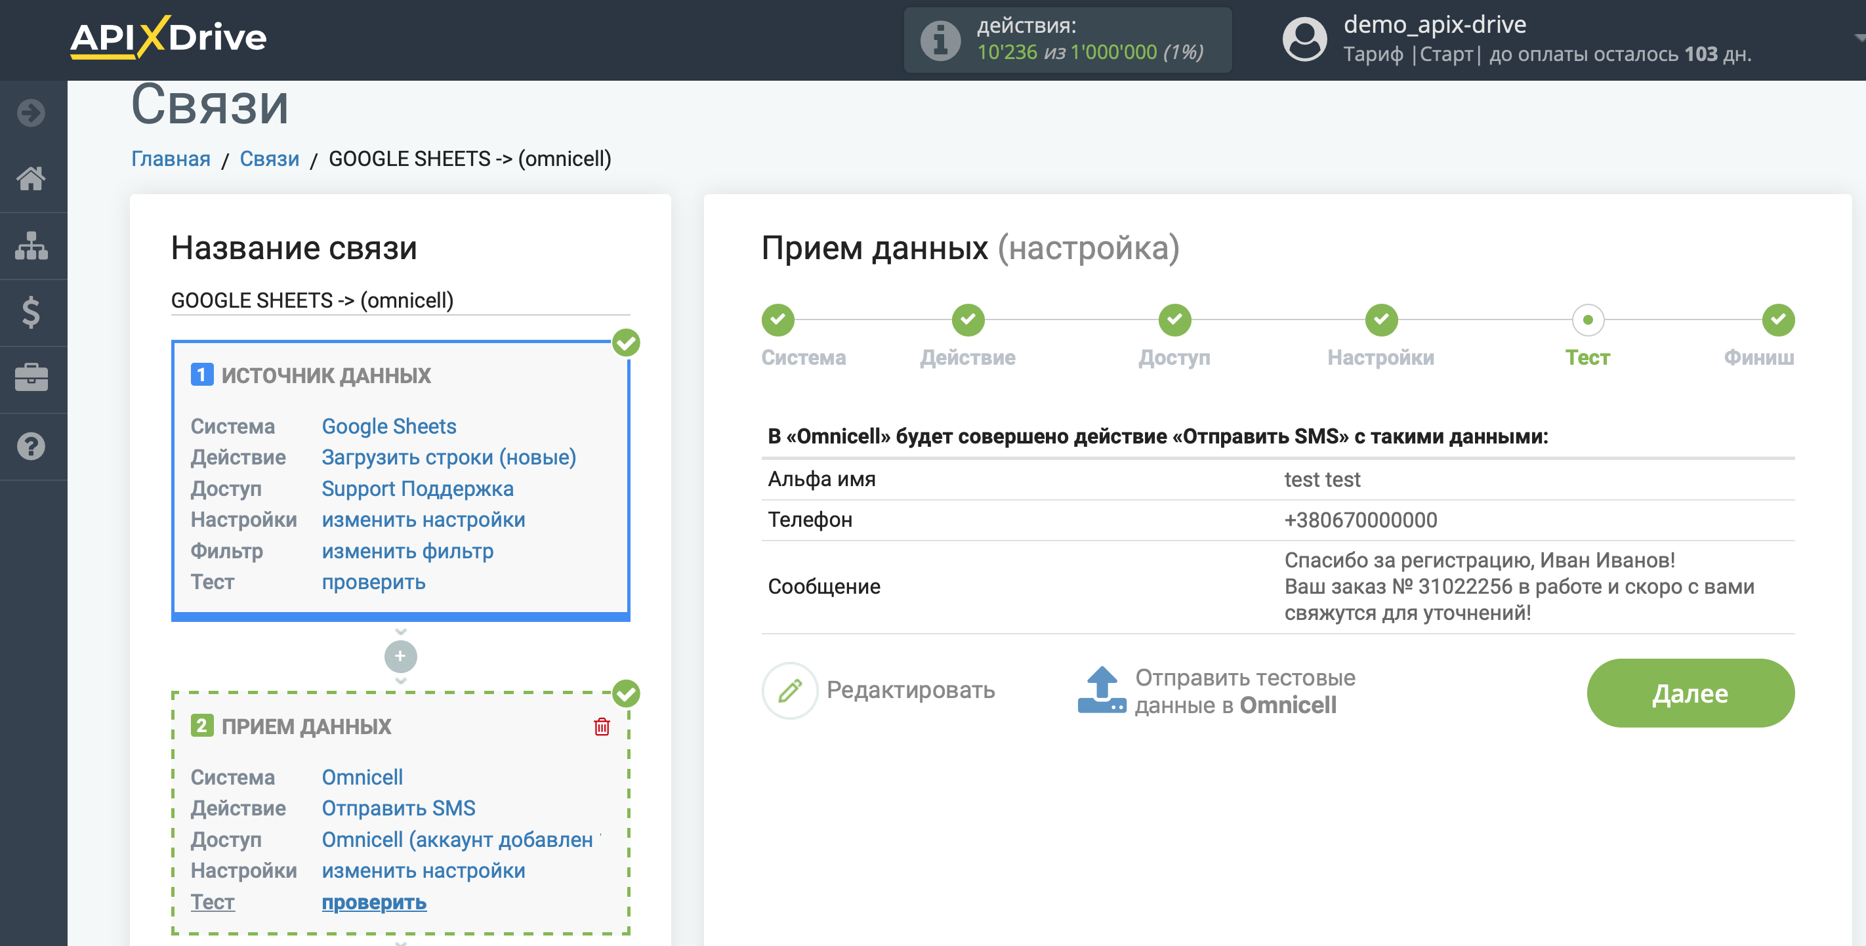Expand the sidebar with the arrow icon
Image resolution: width=1866 pixels, height=946 pixels.
tap(31, 112)
